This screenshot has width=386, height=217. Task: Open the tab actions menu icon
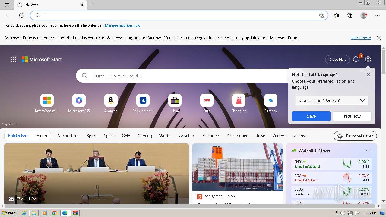tap(7, 5)
